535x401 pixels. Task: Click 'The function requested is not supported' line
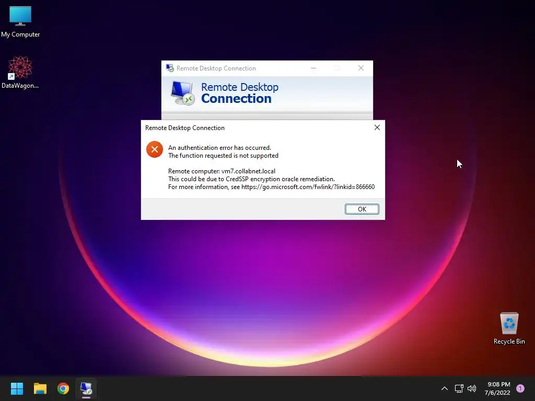coord(223,156)
